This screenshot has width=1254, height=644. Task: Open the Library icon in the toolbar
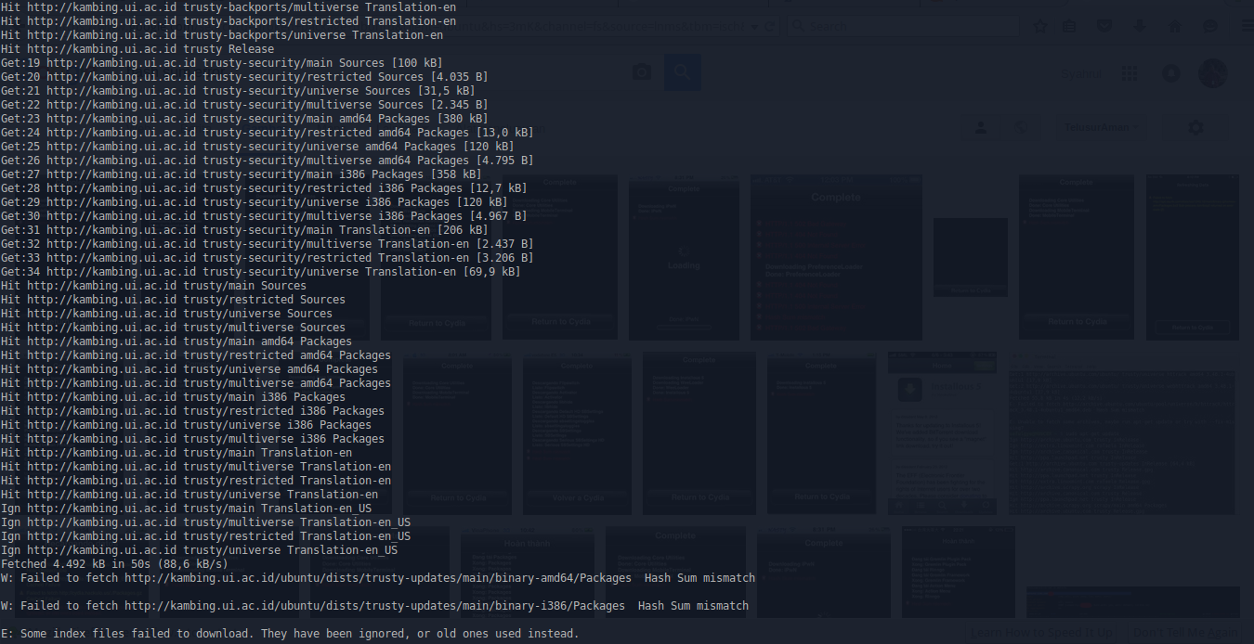(x=1069, y=26)
